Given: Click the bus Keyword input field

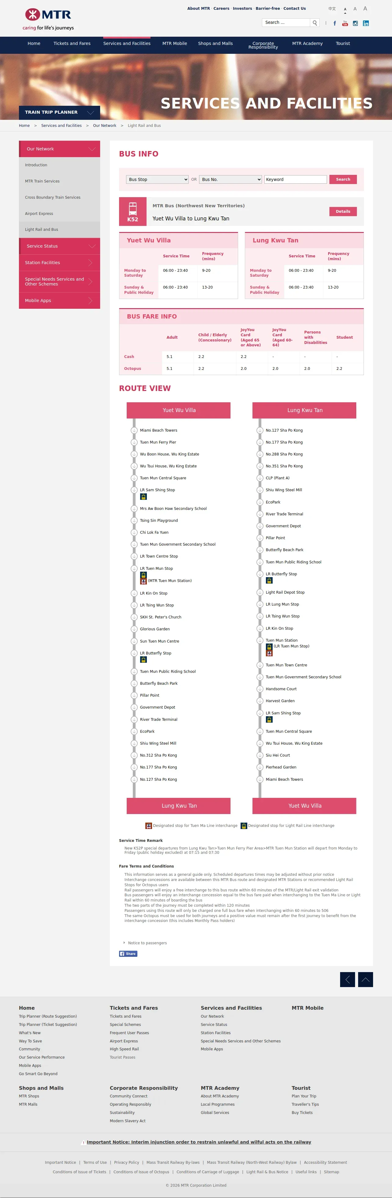Looking at the screenshot, I should [296, 179].
